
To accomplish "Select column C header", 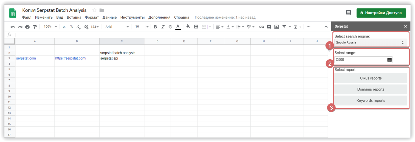I will pyautogui.click(x=122, y=41).
